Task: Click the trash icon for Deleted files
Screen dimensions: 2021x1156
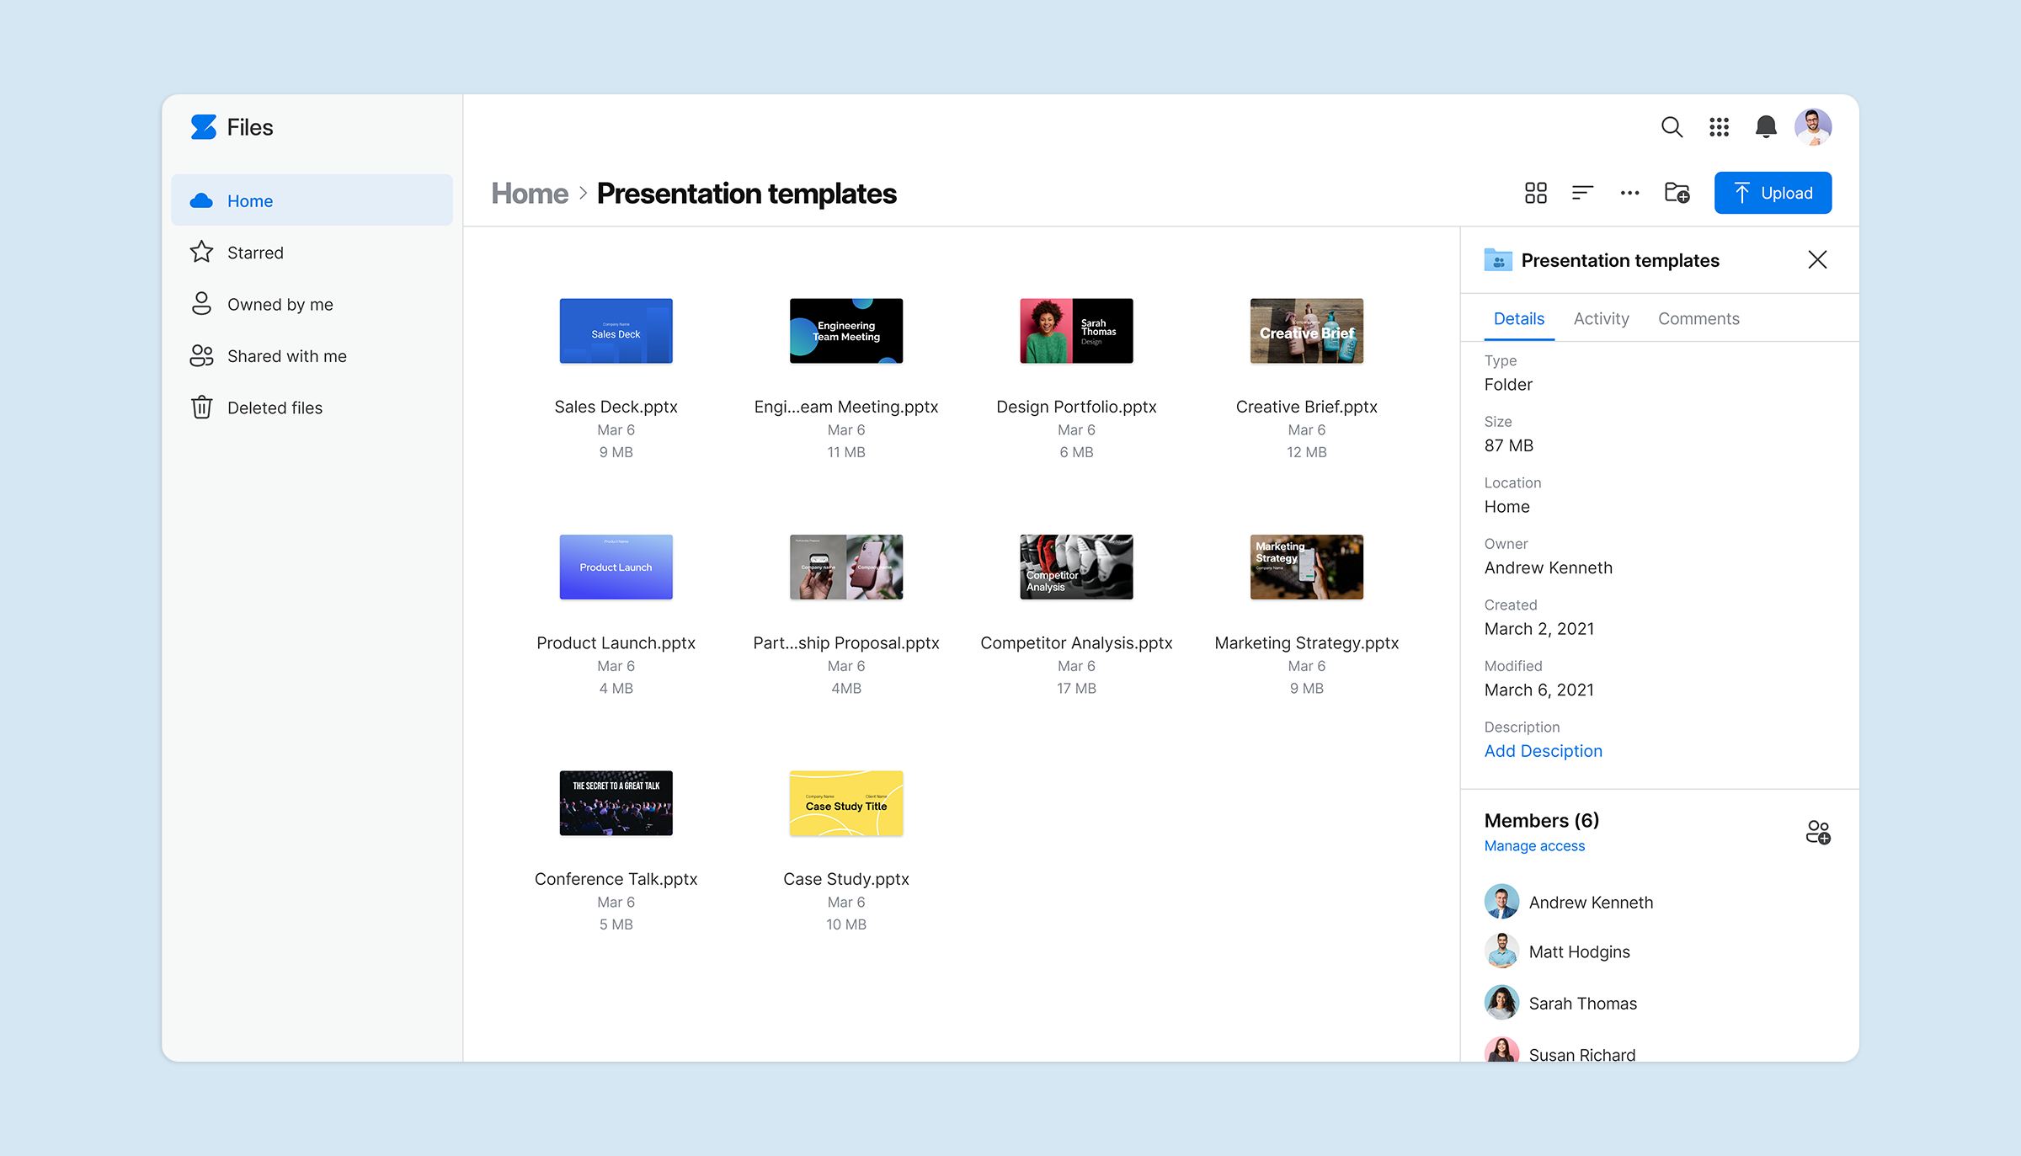Action: point(201,408)
